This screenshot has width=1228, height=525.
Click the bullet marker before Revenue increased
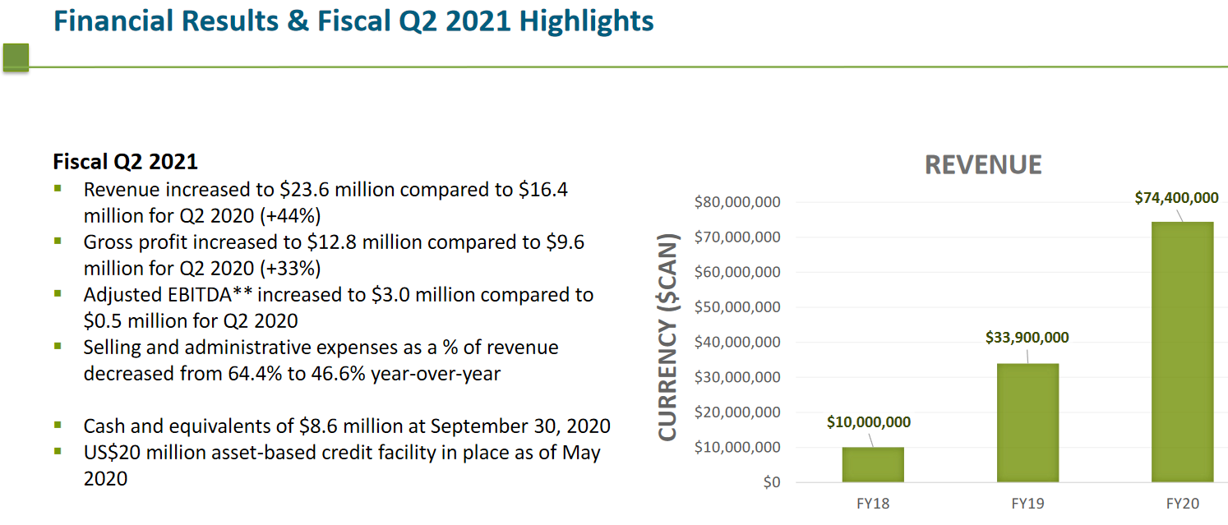click(58, 188)
